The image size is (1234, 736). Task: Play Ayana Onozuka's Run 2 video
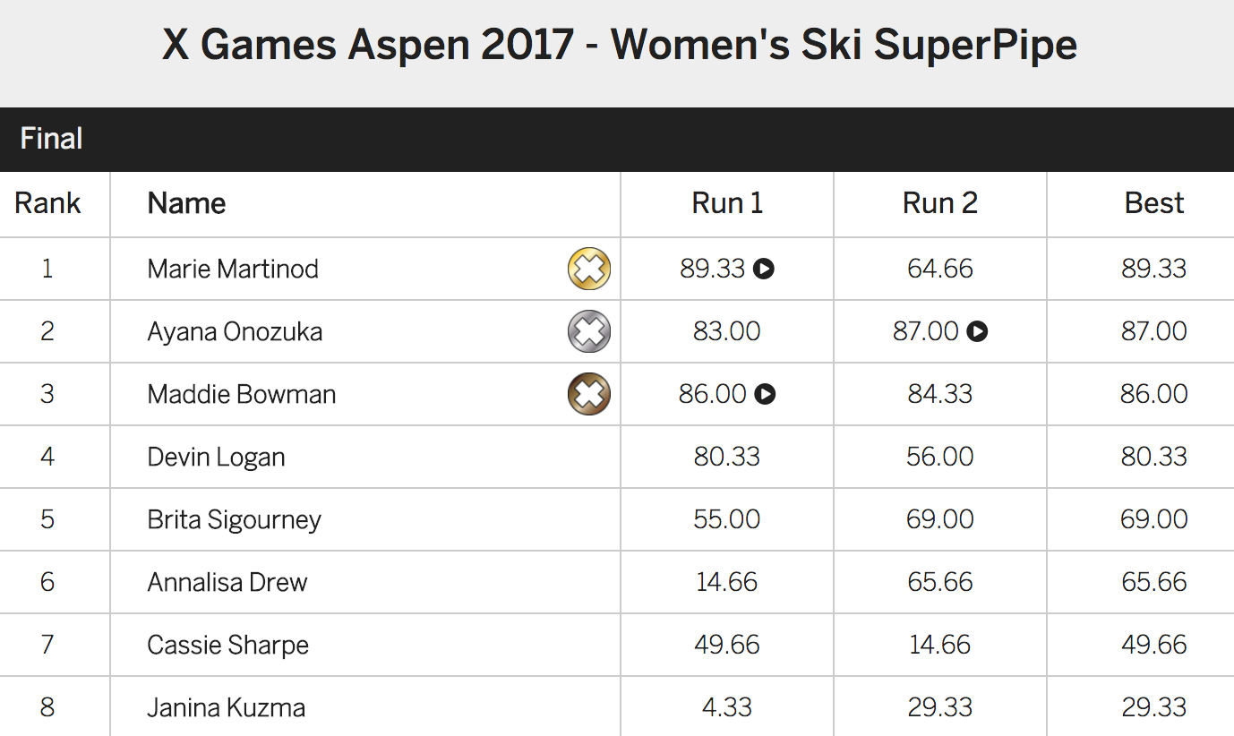click(x=977, y=331)
